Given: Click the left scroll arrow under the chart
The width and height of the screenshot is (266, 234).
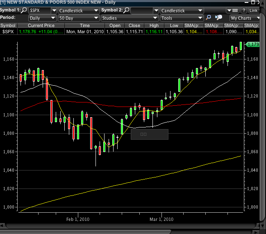Looking at the screenshot, I should [x=2, y=226].
